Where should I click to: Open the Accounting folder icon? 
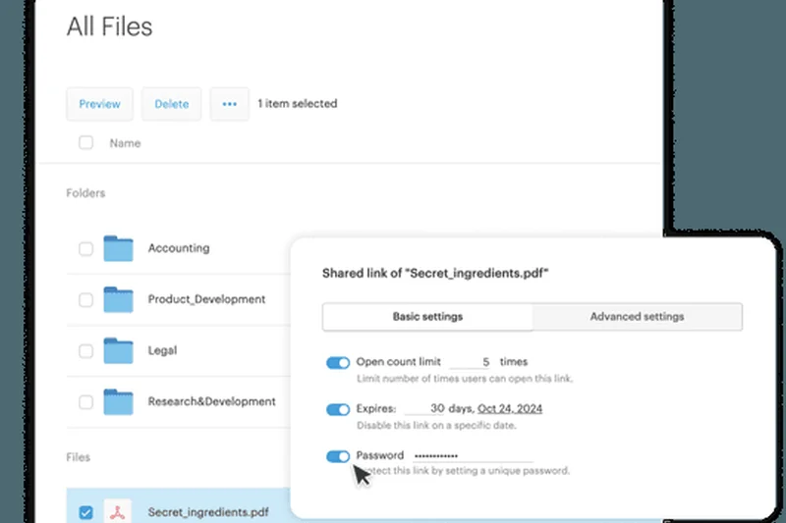[118, 249]
